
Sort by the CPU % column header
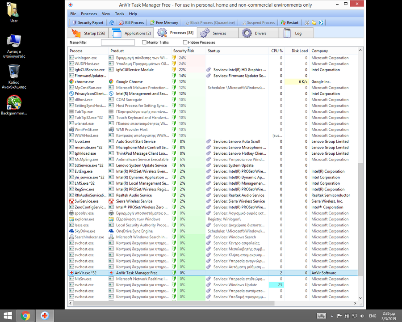pyautogui.click(x=276, y=51)
